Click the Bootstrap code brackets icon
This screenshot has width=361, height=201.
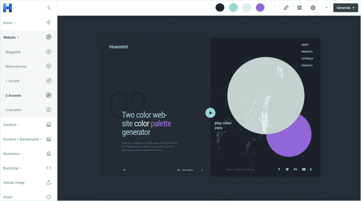tap(49, 168)
